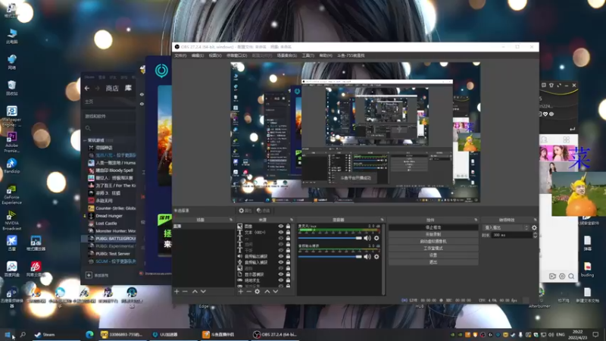Switch to Steam 库 tab
This screenshot has height=341, width=606.
[128, 88]
